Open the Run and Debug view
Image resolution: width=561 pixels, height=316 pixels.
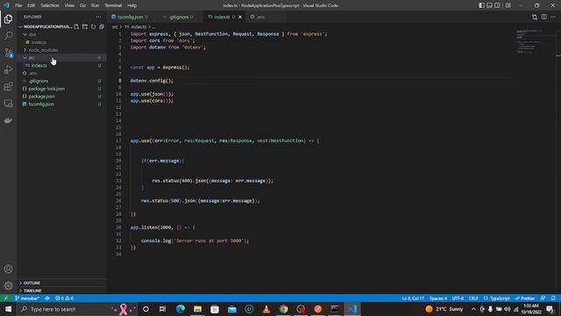8,69
